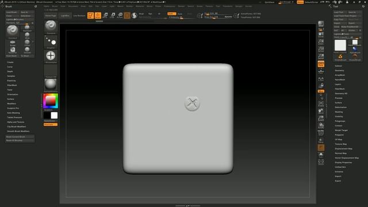Screen dimensions: 368x207
Task: Open the stroke type picker with dots
Action: [x=51, y=41]
